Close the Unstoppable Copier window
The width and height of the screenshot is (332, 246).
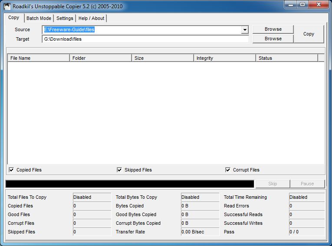coord(318,4)
